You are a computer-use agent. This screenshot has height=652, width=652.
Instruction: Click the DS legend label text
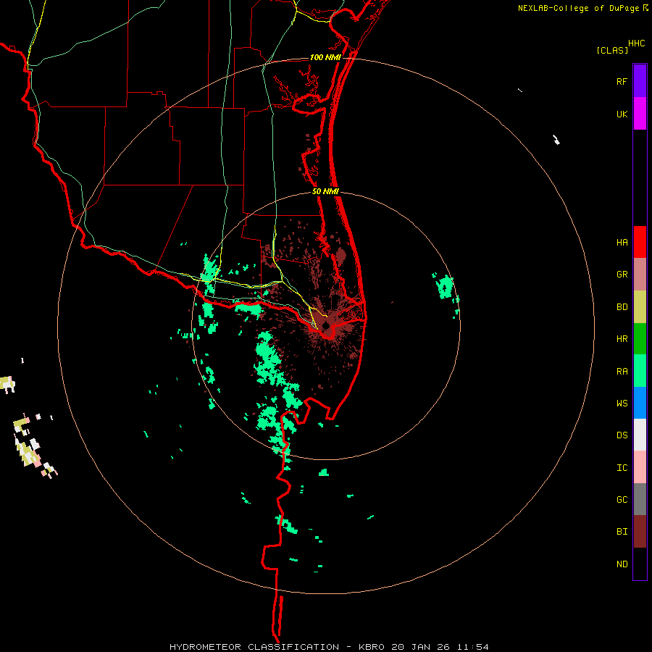coord(622,435)
